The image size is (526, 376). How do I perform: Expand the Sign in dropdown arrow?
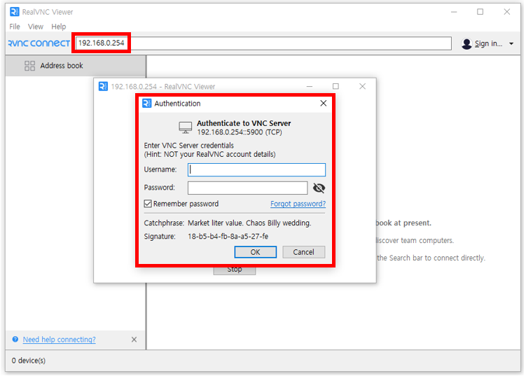click(511, 43)
